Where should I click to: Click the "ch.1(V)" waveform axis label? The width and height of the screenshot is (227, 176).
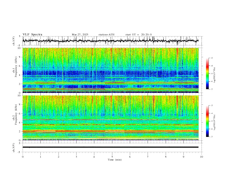[x=14, y=41]
